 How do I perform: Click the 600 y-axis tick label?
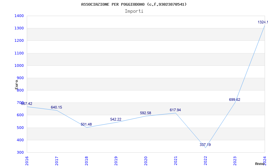[20, 115]
